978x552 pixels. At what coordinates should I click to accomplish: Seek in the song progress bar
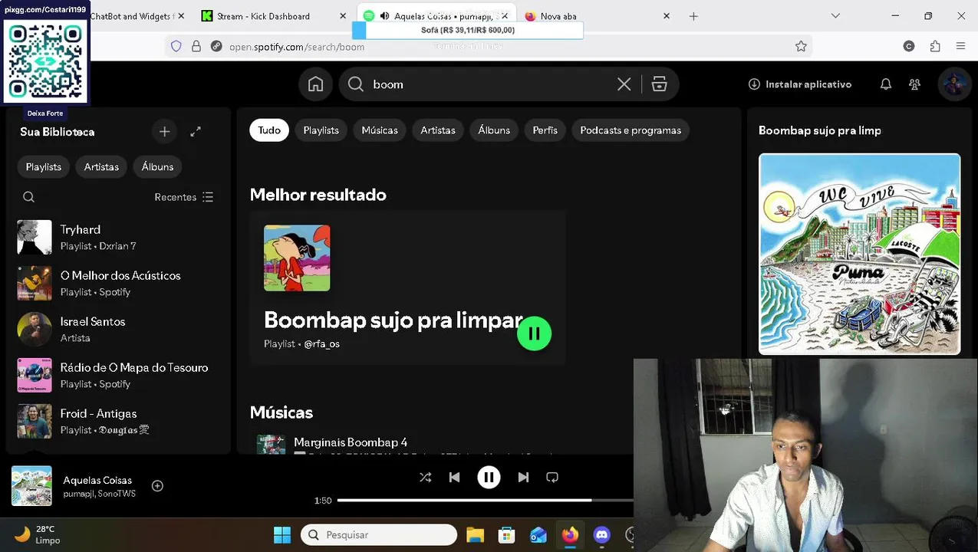pos(485,501)
